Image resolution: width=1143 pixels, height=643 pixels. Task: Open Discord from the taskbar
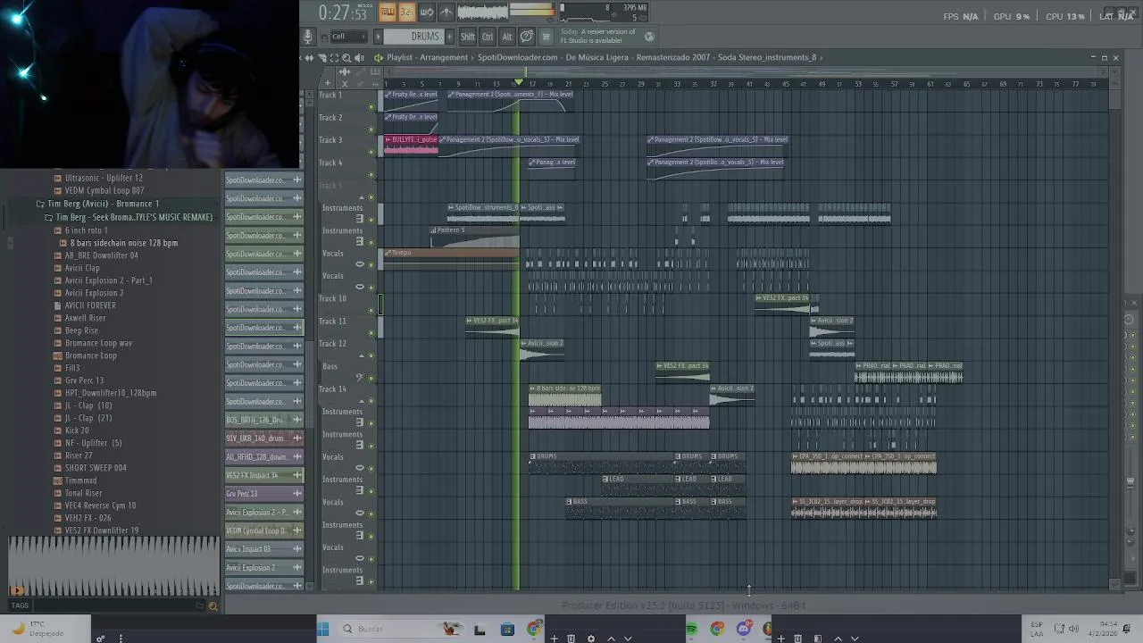coord(743,629)
